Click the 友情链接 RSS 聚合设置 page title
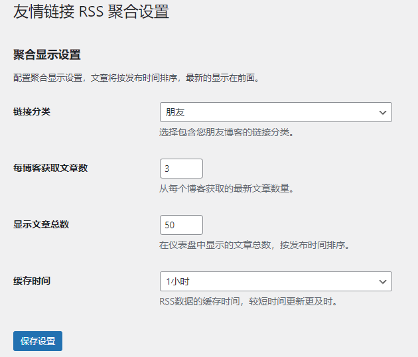Viewport: 418px width, 357px height. [91, 11]
